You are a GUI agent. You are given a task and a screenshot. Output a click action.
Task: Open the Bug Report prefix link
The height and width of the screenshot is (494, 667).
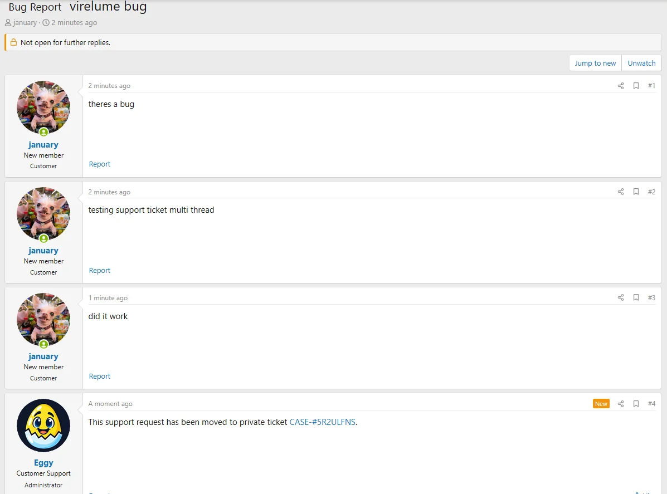[x=35, y=7]
